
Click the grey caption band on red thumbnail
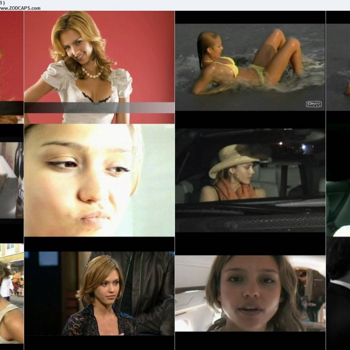tap(99, 108)
